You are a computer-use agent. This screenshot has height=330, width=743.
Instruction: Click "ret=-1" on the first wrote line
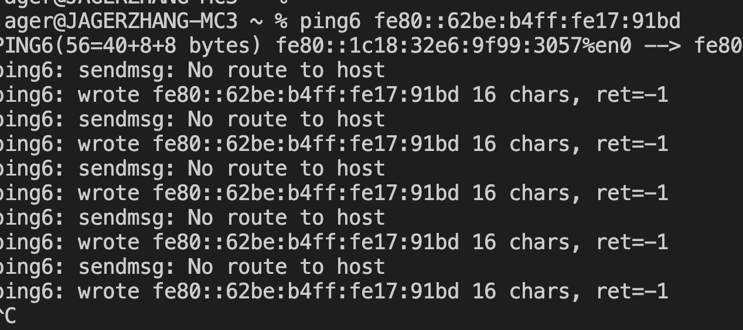tap(632, 95)
